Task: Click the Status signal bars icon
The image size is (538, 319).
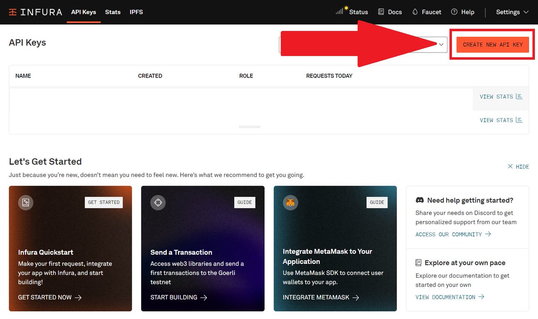Action: 340,11
